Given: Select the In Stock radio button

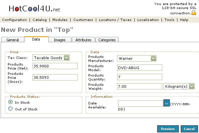Looking at the screenshot, I should 11,102.
